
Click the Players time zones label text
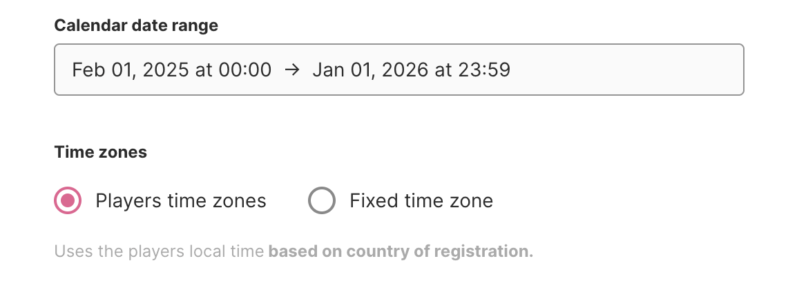tap(181, 201)
